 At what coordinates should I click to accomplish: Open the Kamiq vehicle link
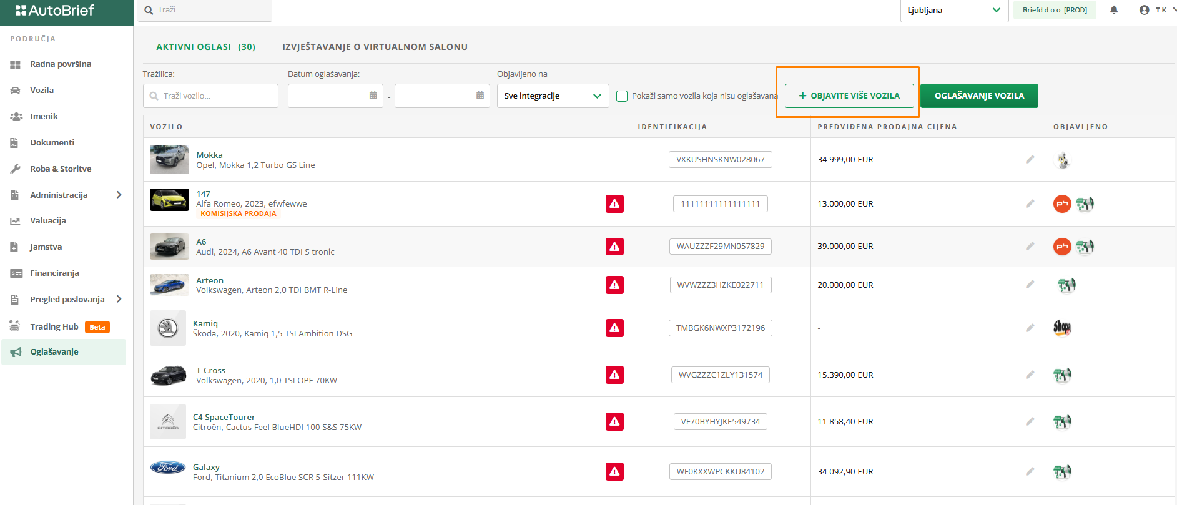click(205, 323)
